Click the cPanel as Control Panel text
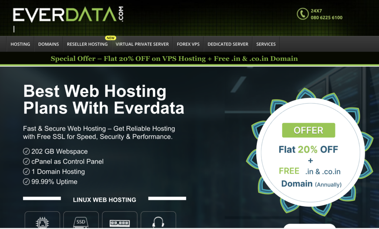This screenshot has width=379, height=229. [x=67, y=161]
